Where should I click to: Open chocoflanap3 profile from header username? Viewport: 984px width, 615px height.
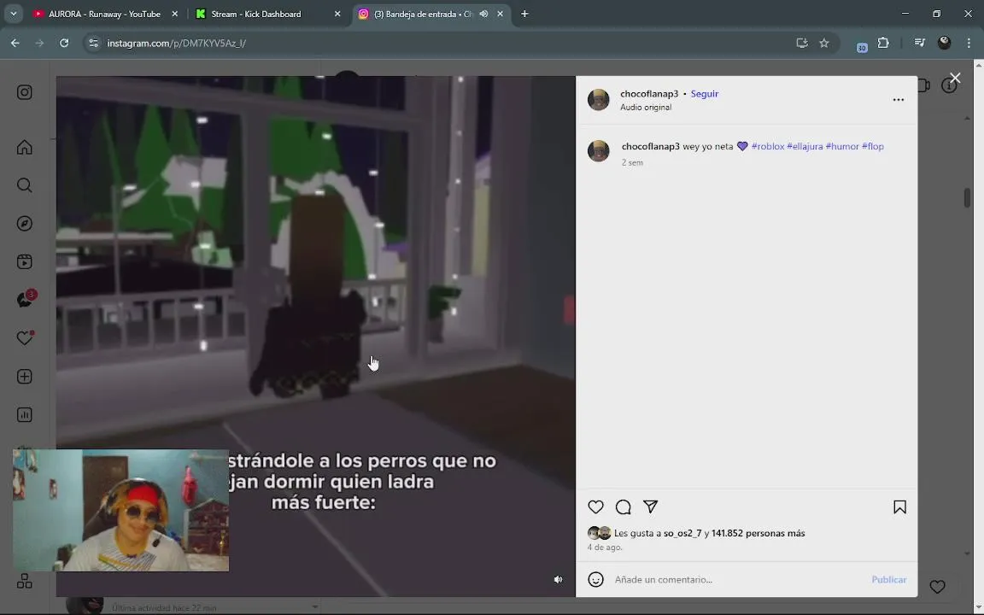[649, 93]
